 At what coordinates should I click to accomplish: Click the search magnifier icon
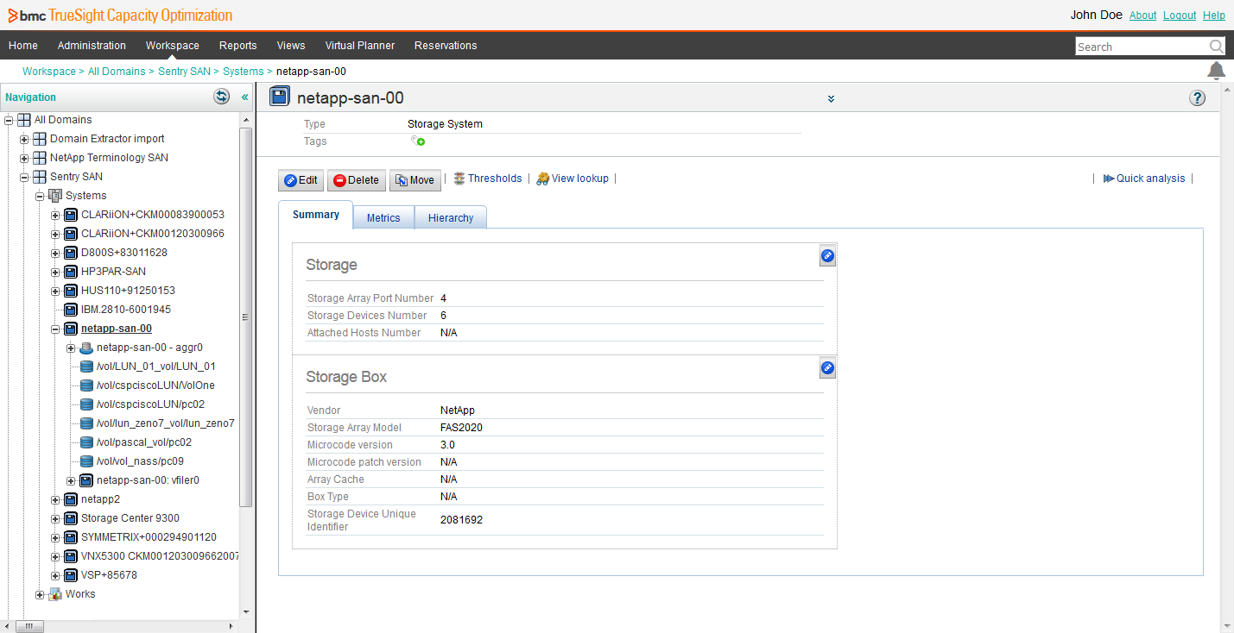tap(1216, 47)
